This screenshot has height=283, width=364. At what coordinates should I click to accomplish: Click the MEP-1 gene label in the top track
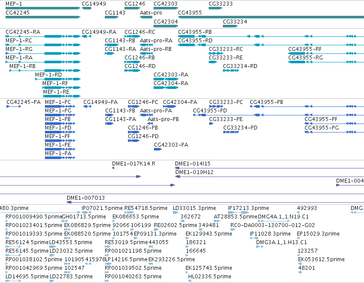(x=14, y=4)
